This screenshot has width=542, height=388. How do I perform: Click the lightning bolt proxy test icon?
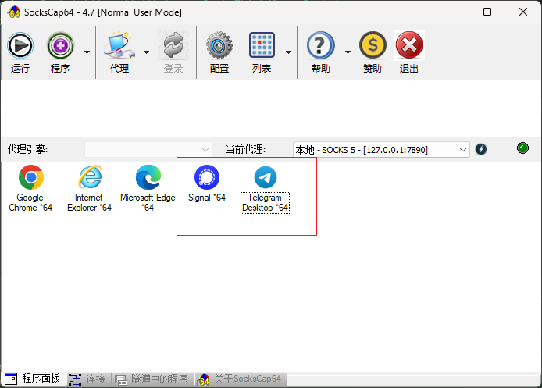481,149
